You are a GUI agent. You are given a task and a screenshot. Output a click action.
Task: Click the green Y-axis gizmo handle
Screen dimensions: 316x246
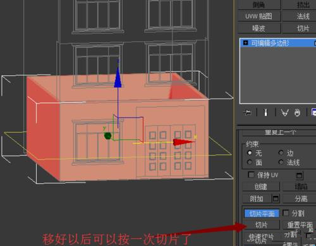pos(107,136)
